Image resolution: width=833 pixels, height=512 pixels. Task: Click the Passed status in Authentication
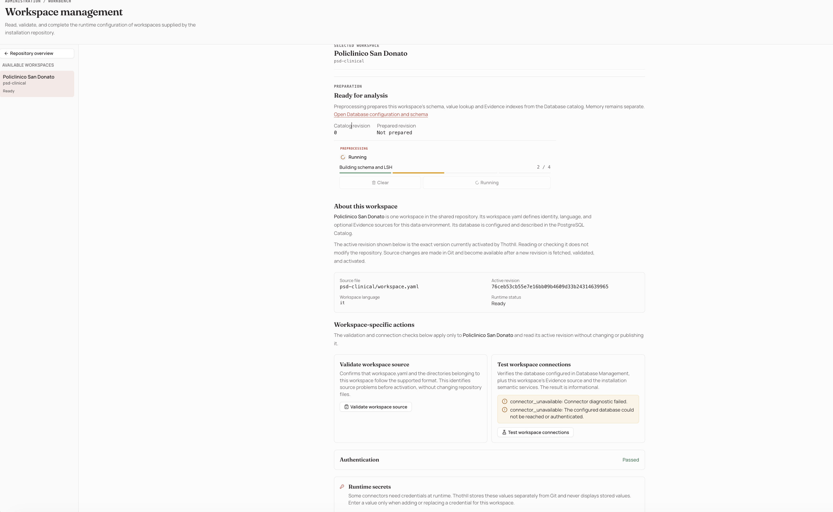630,460
